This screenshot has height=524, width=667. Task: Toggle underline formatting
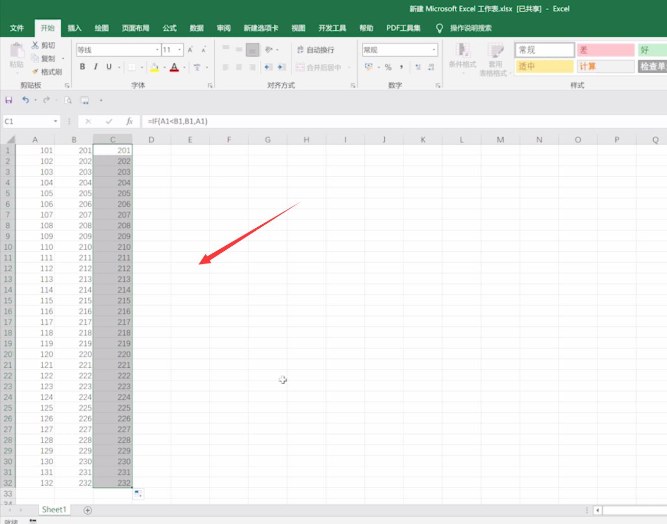[x=109, y=66]
